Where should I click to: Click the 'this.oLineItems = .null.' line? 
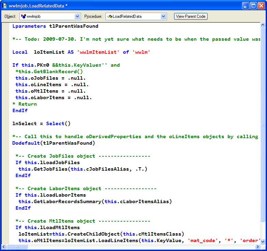coord(52,84)
